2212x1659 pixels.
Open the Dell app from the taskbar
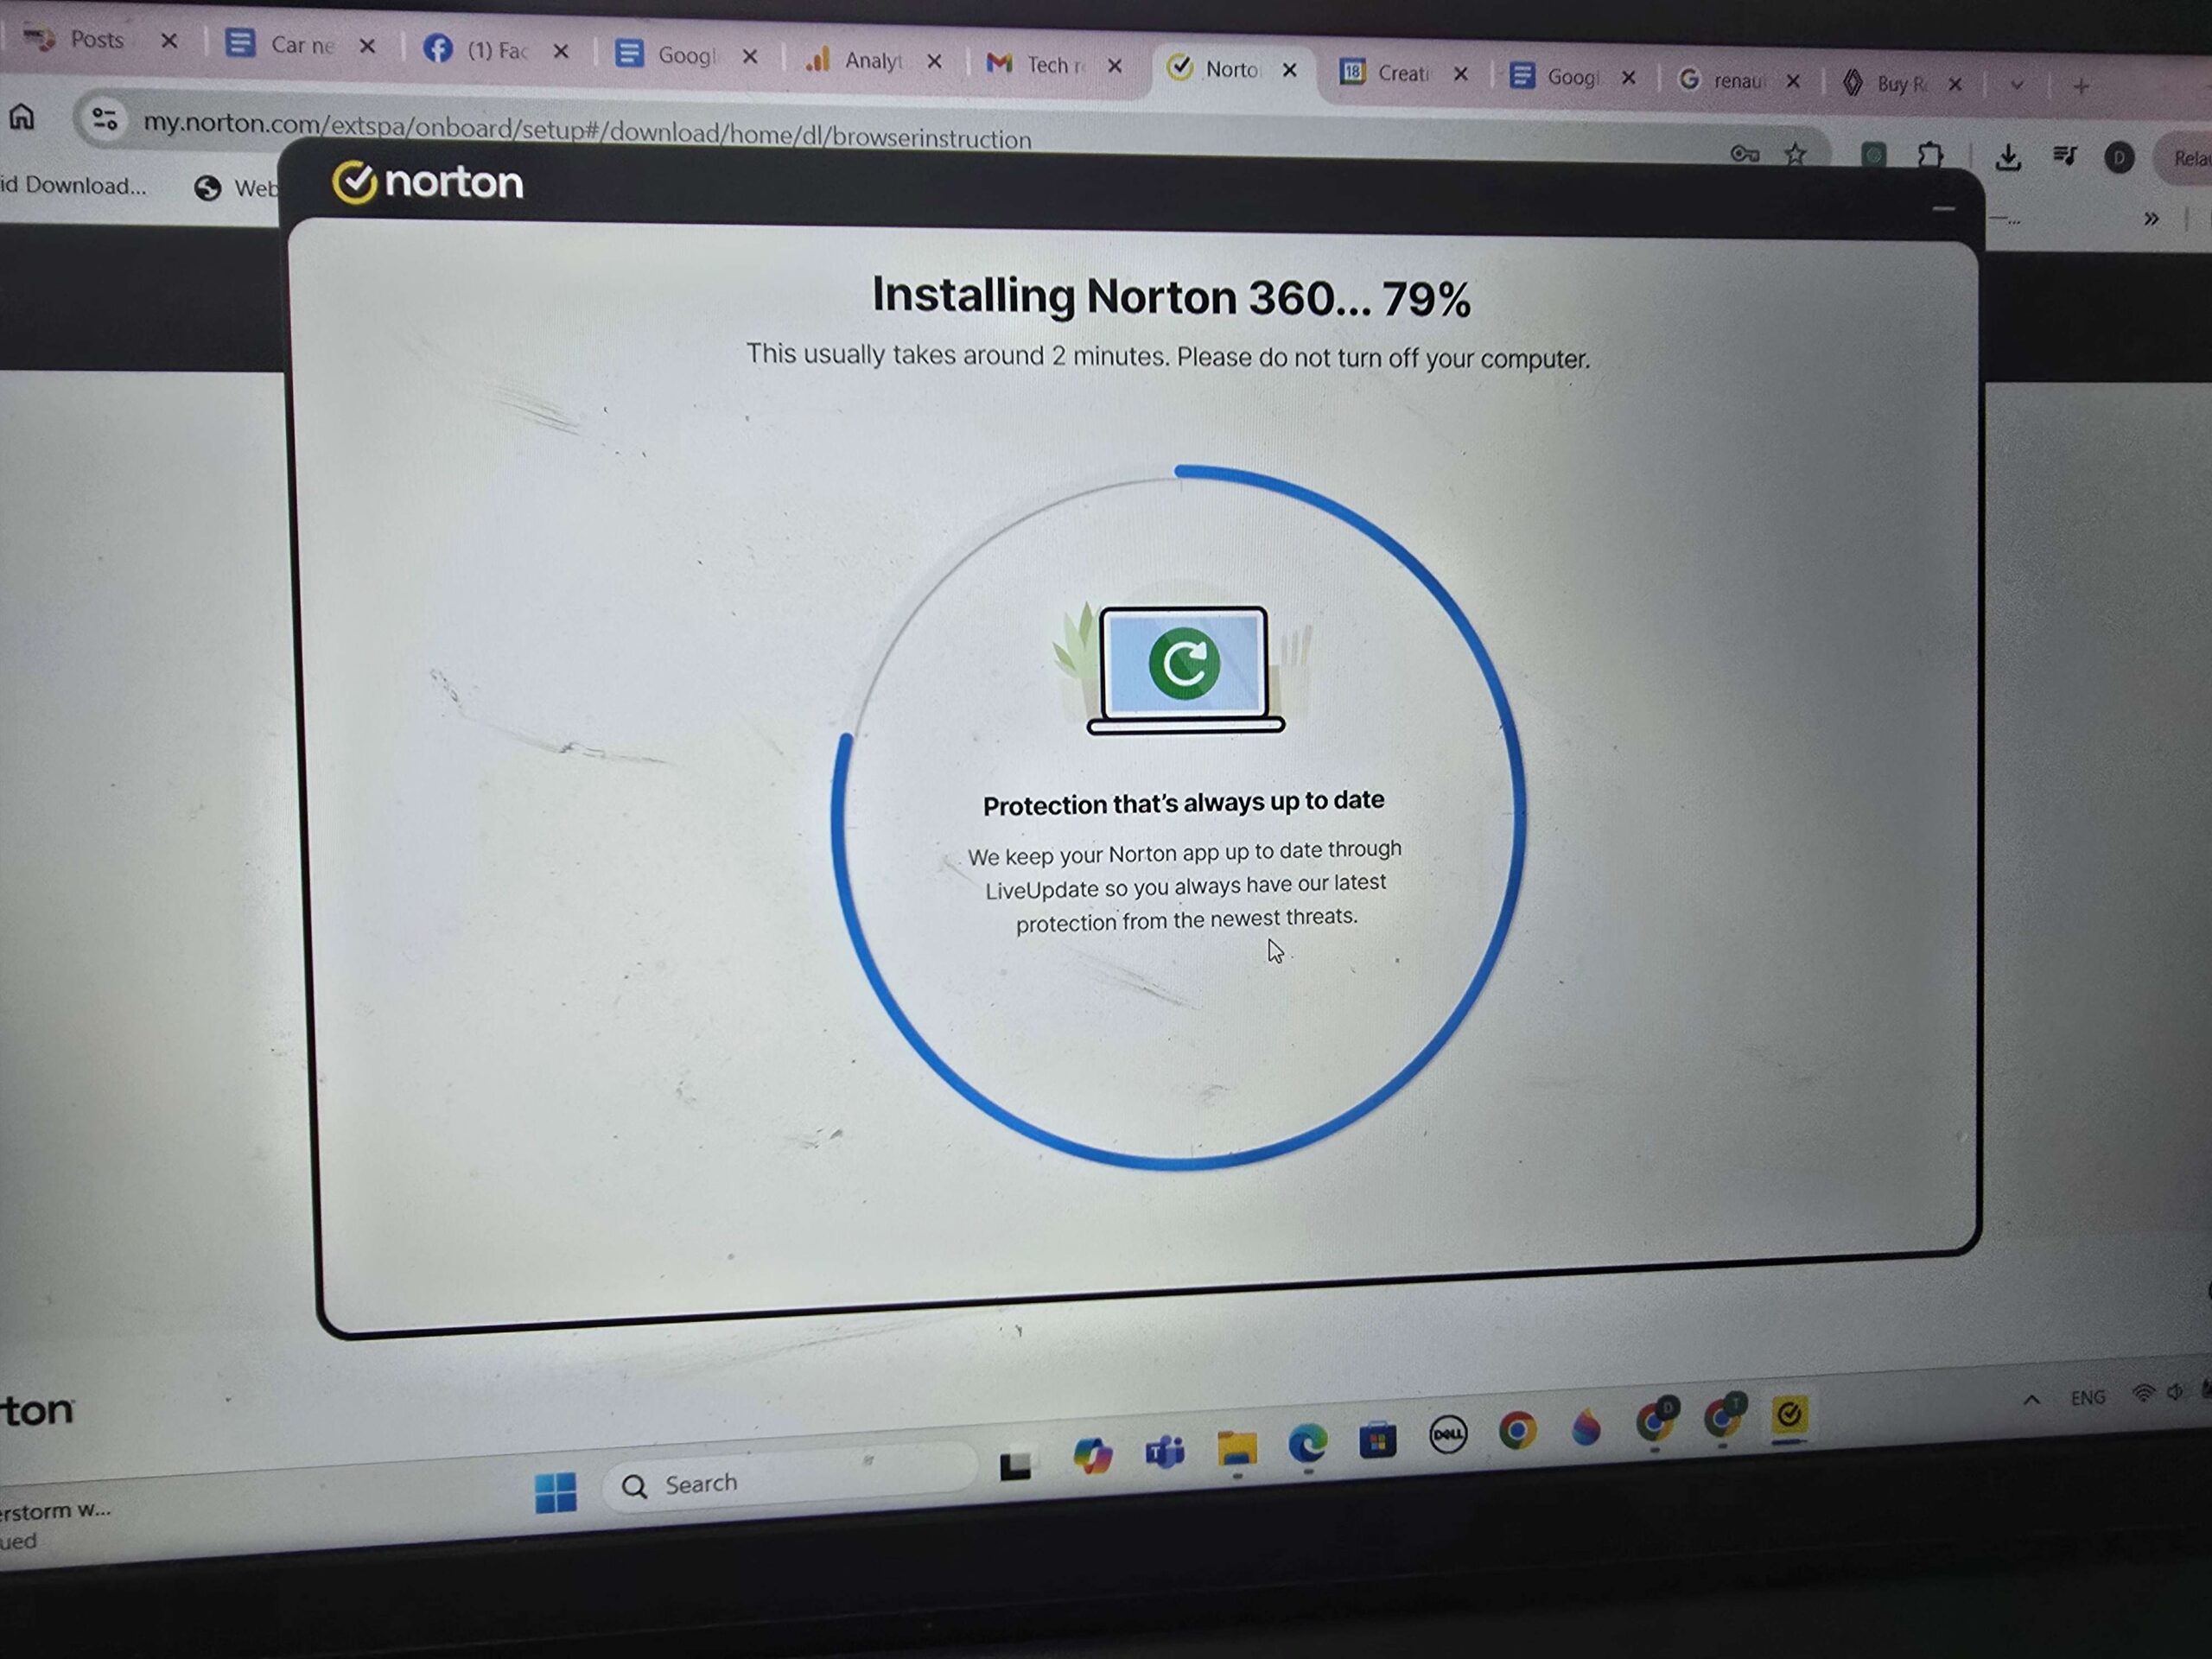[x=1447, y=1435]
